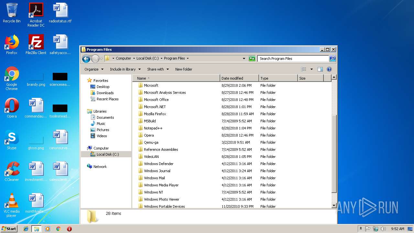Screen dimensions: 414x233
Task: Select the Mozilla Firefox folder icon
Action: click(140, 114)
